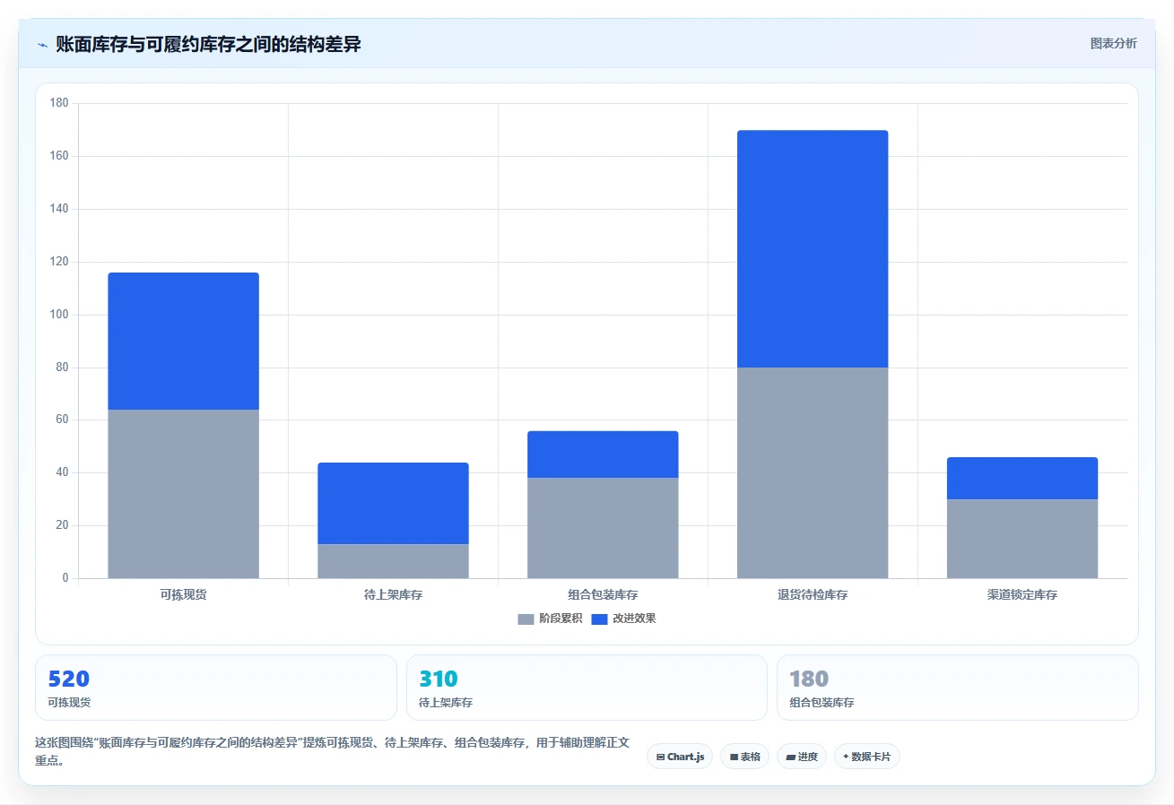Click the x-axis label 可拣现货
The width and height of the screenshot is (1174, 805).
[183, 594]
